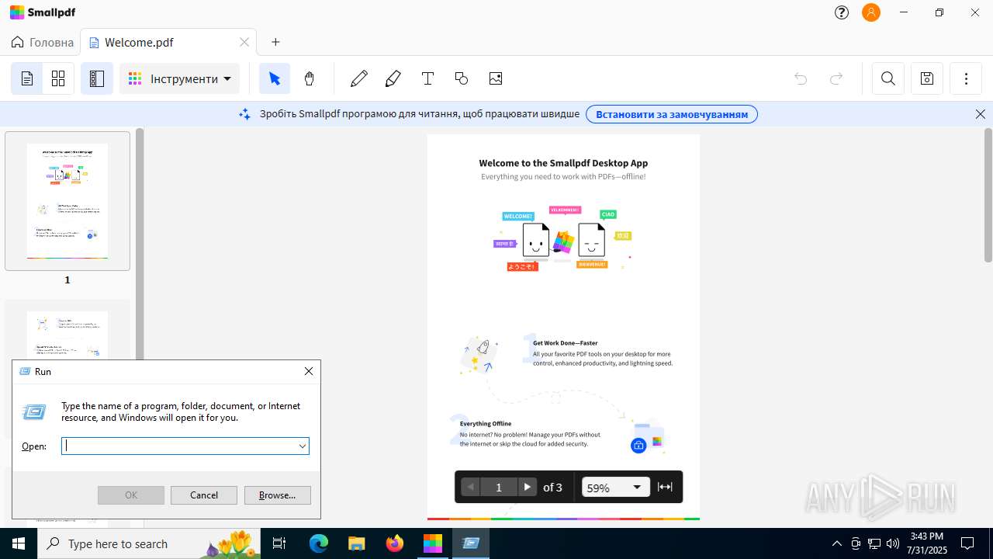Viewport: 993px width, 559px height.
Task: Select the add text tool
Action: pyautogui.click(x=427, y=78)
